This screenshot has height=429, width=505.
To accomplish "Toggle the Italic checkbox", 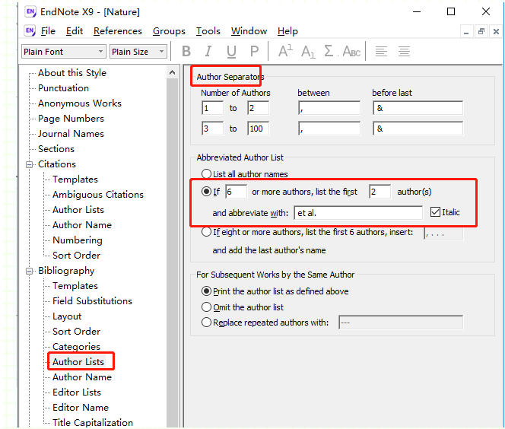I will click(435, 212).
